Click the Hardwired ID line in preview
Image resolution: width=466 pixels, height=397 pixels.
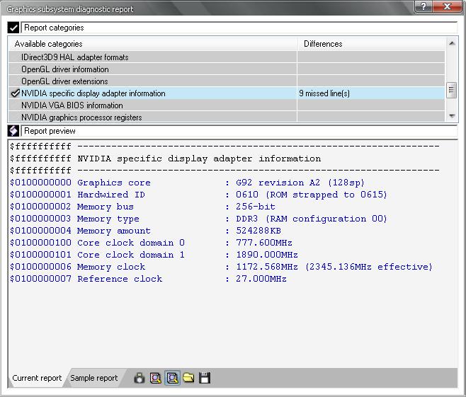pos(198,195)
